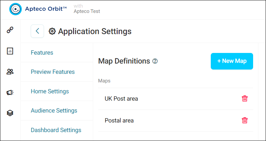The image size is (266, 141).
Task: Delete the Postal area map
Action: [245, 120]
